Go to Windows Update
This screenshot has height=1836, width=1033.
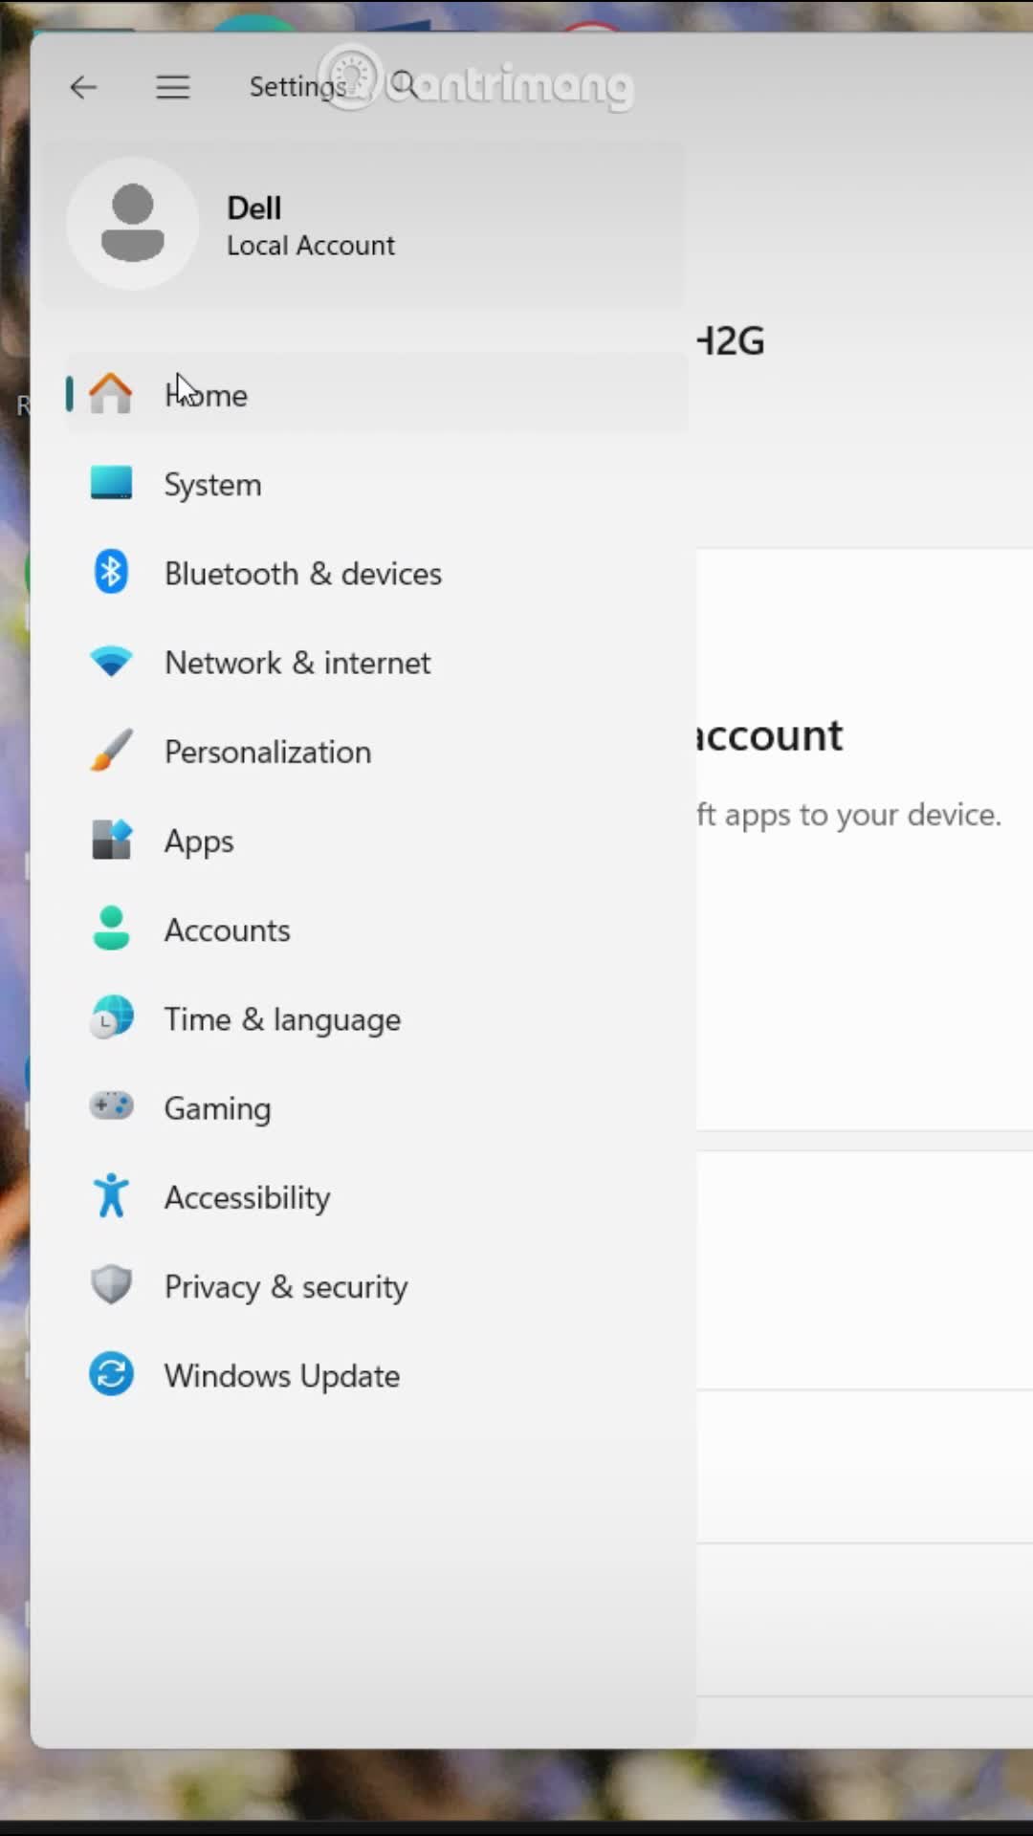click(377, 1375)
